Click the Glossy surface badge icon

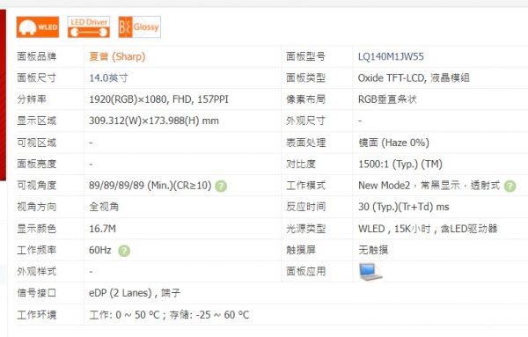point(139,27)
